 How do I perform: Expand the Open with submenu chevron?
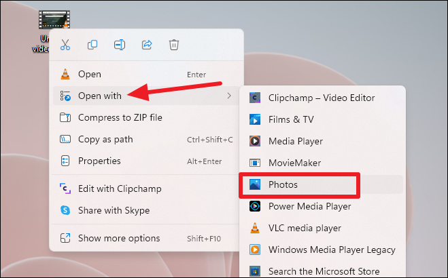pos(229,96)
